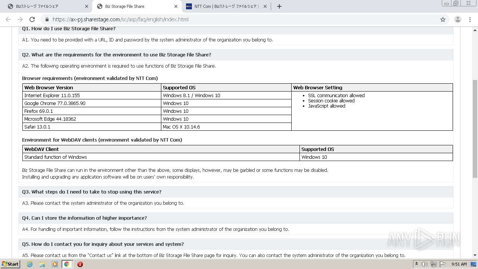This screenshot has width=478, height=269.
Task: Close the first Bizストレージ ファイルシェア tab
Action: coord(87,6)
